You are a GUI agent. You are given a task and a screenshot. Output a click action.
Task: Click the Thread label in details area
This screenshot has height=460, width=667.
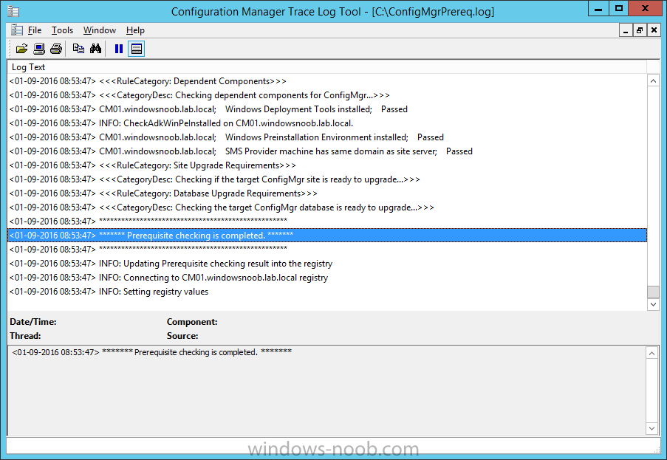coord(25,336)
